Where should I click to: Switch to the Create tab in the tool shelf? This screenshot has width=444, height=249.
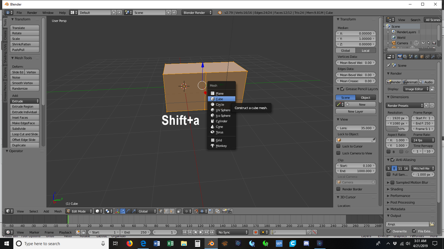[5, 35]
